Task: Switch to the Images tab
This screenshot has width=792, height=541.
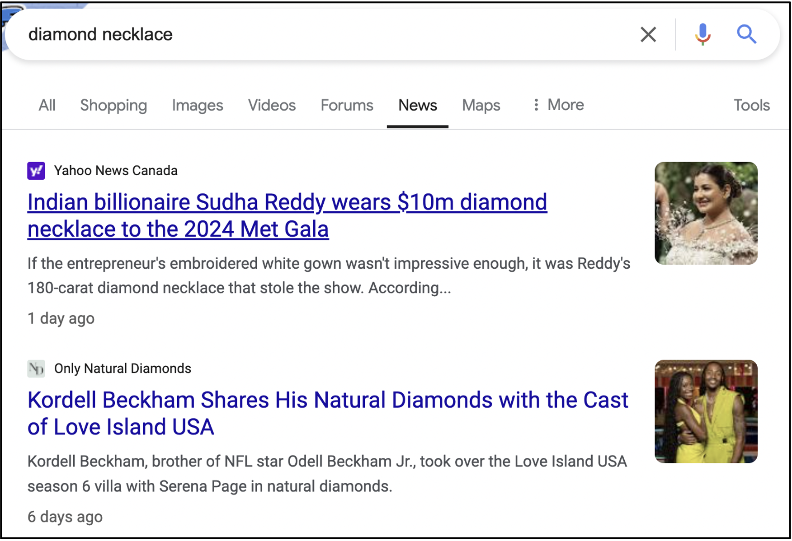Action: (x=198, y=105)
